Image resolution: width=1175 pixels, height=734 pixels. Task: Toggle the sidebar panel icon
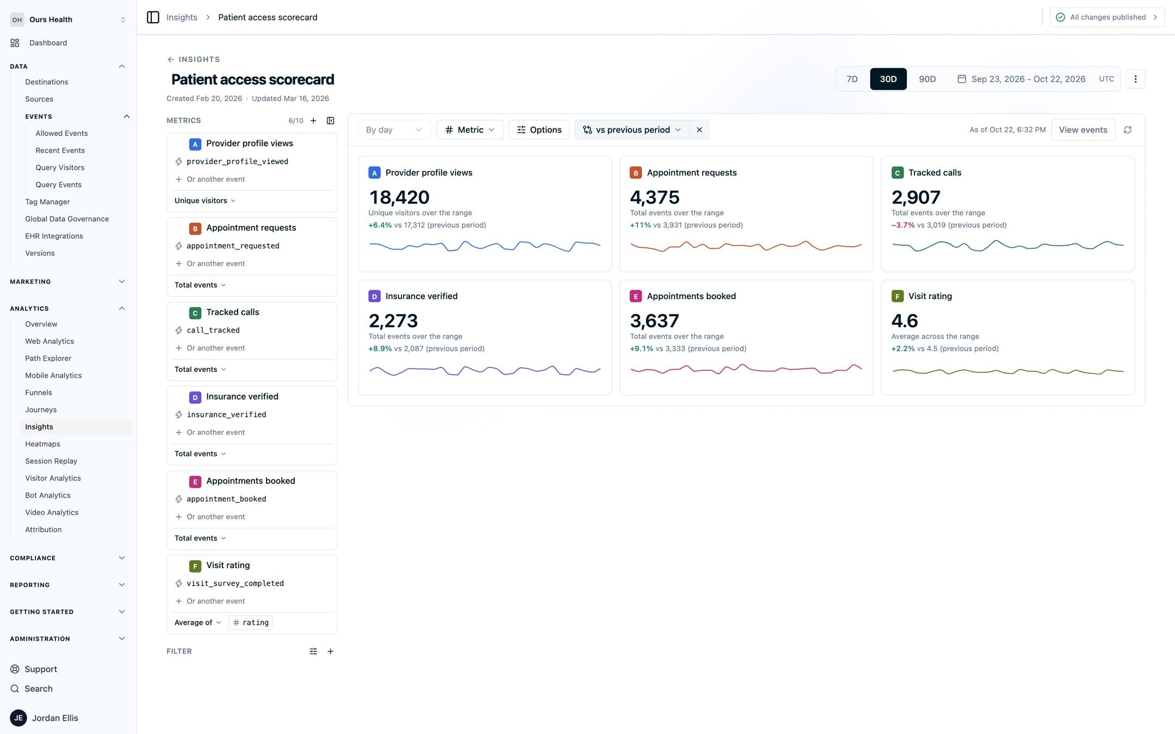click(153, 17)
